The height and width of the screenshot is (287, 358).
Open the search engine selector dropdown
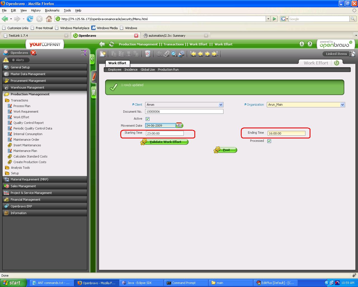(284, 19)
